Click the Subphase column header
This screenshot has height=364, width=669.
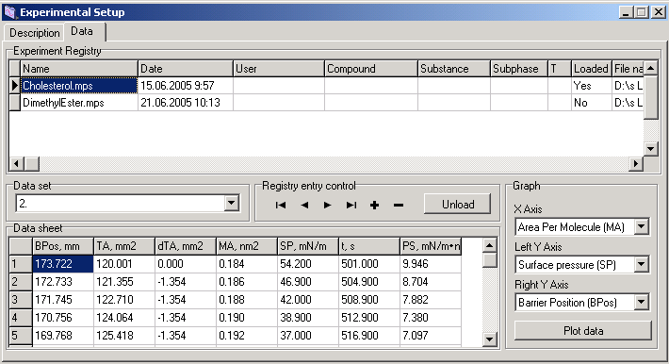[x=519, y=69]
